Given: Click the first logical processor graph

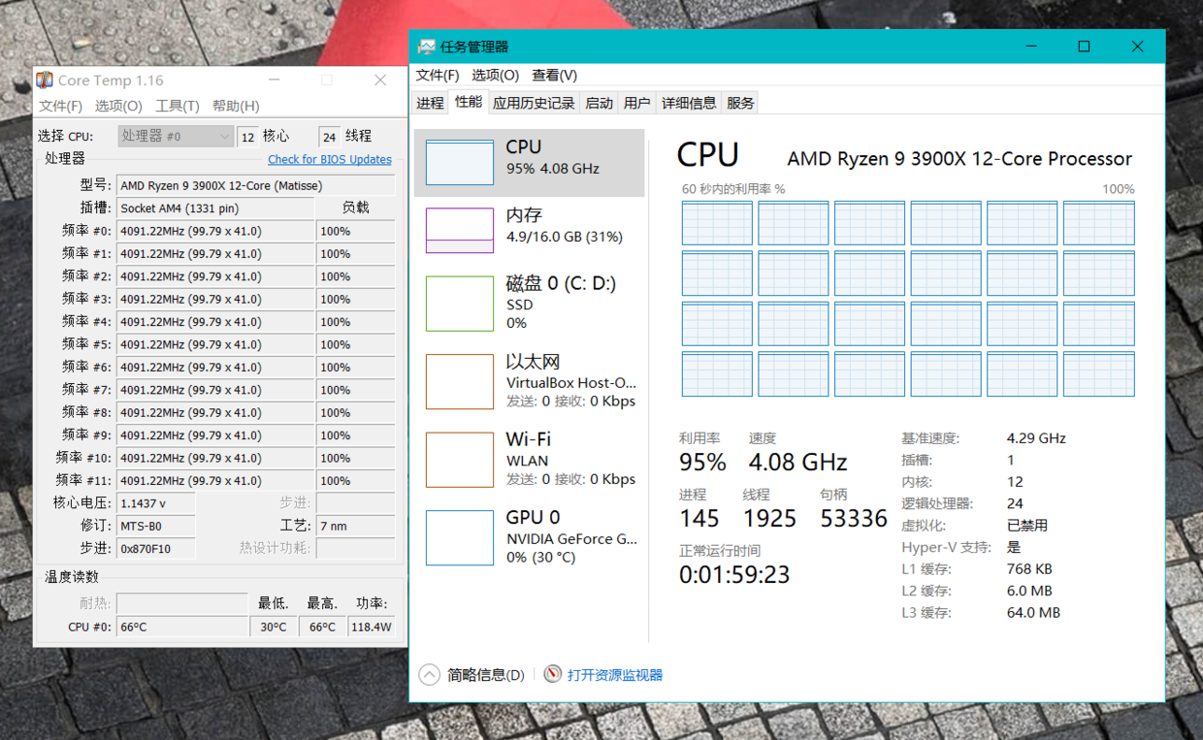Looking at the screenshot, I should point(717,223).
